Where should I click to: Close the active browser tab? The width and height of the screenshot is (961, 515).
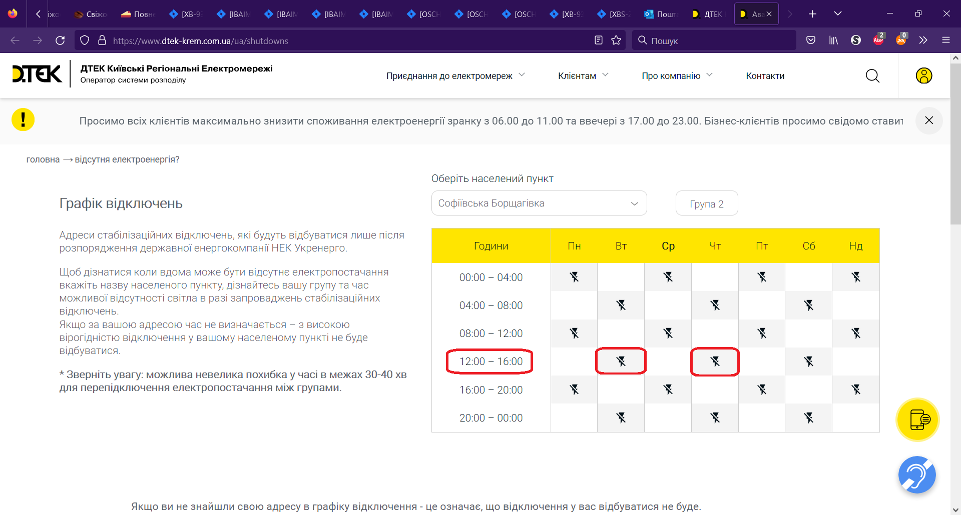pyautogui.click(x=769, y=14)
